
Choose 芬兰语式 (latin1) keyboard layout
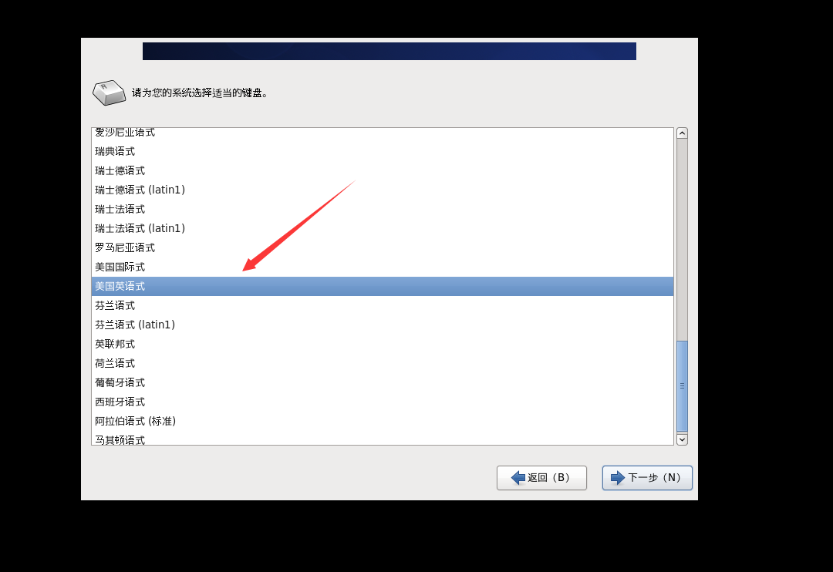pos(383,325)
